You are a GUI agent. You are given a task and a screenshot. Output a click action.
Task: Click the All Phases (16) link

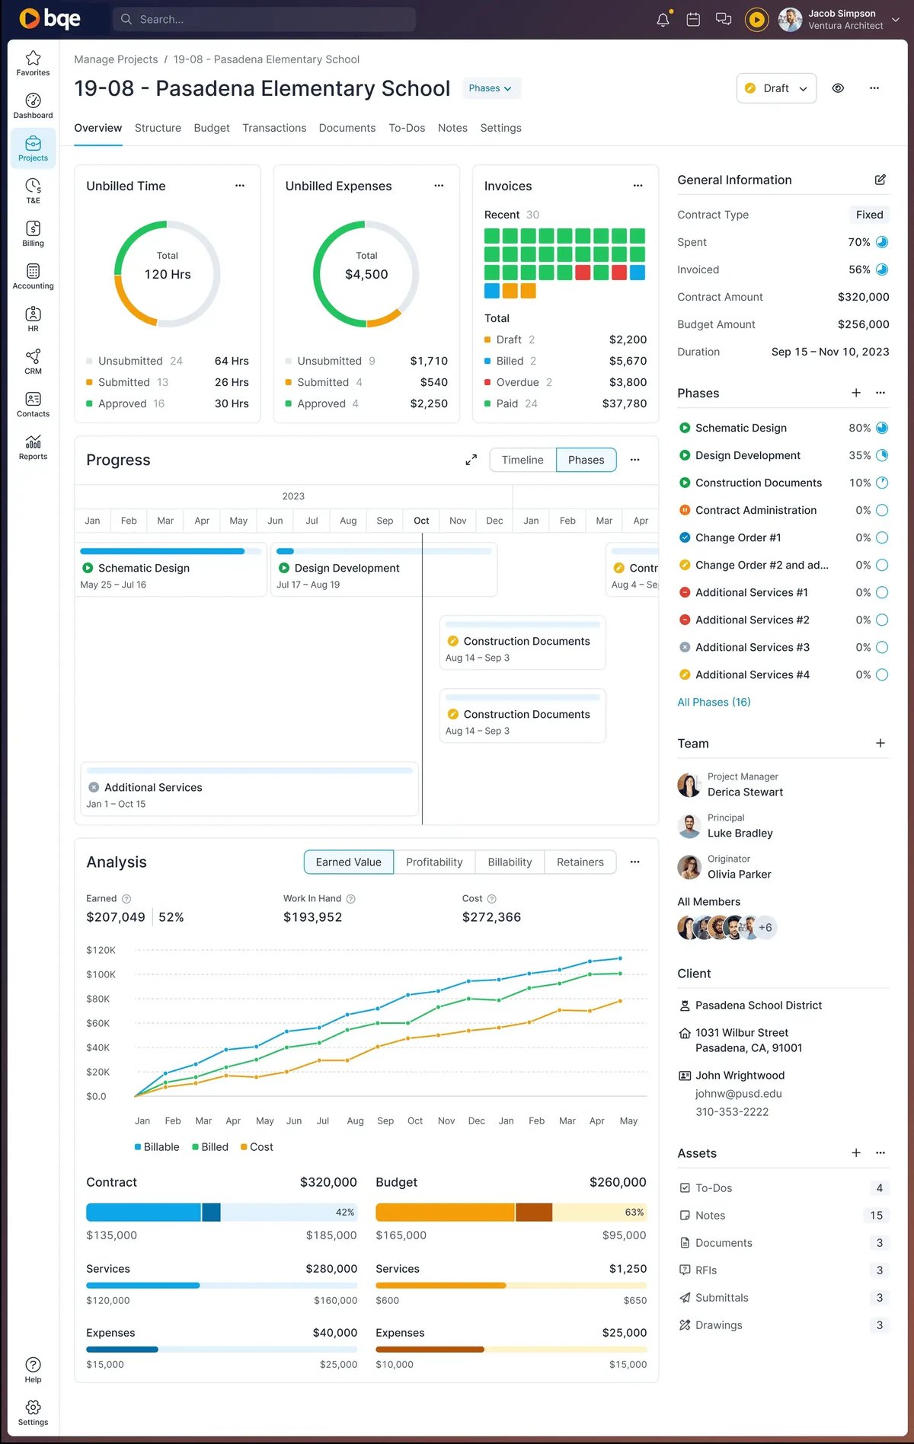pos(714,702)
